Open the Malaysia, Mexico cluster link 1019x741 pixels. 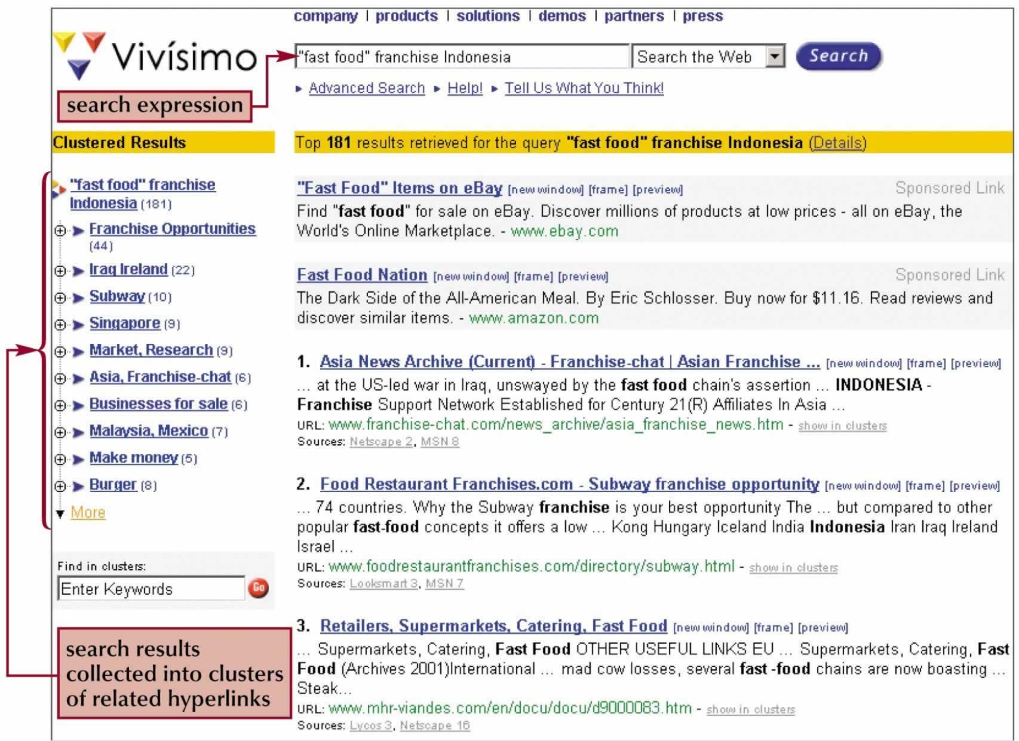click(149, 431)
